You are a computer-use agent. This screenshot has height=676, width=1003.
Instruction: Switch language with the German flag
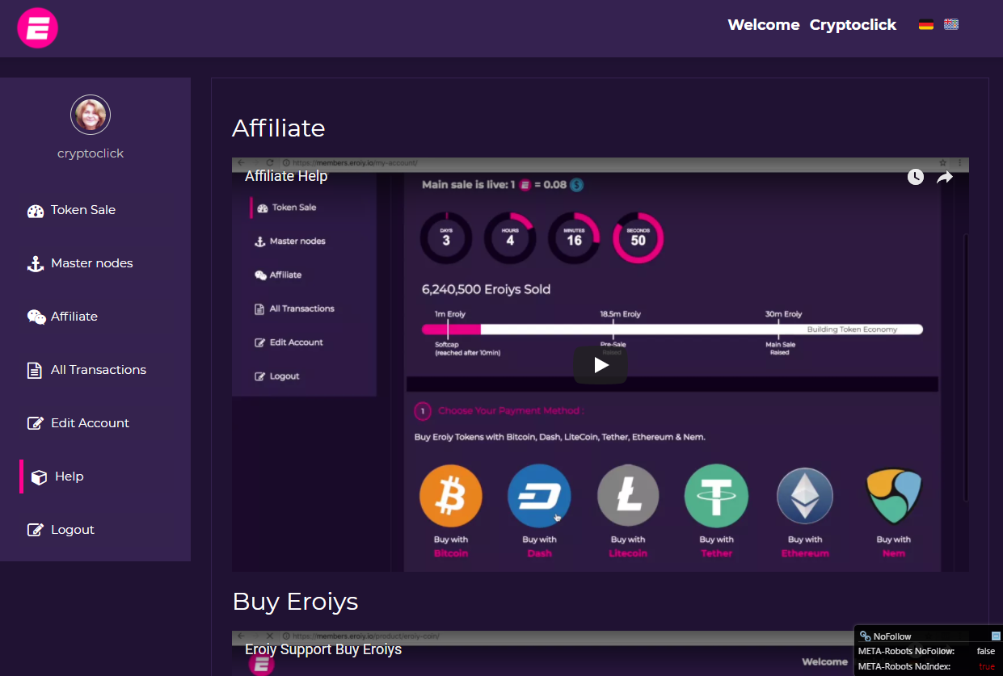(926, 25)
